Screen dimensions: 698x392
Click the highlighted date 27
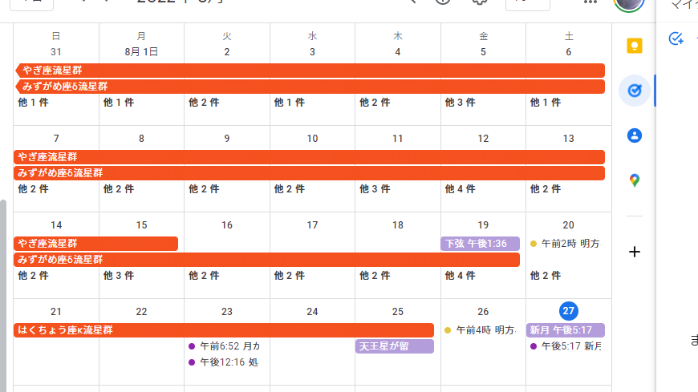569,311
